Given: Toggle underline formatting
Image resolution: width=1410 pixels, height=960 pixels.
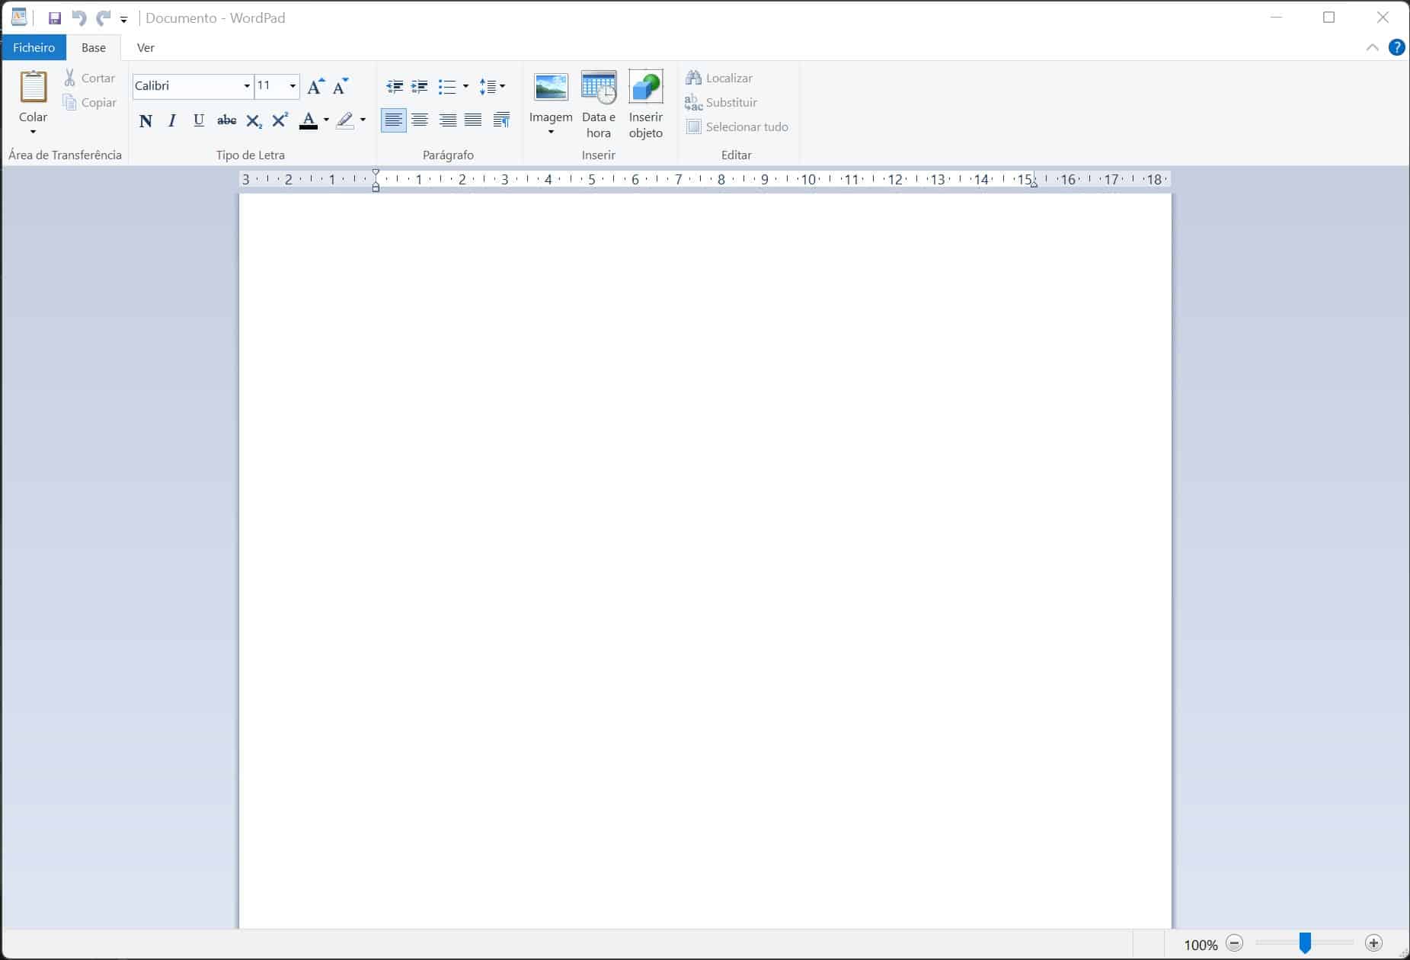Looking at the screenshot, I should point(198,120).
